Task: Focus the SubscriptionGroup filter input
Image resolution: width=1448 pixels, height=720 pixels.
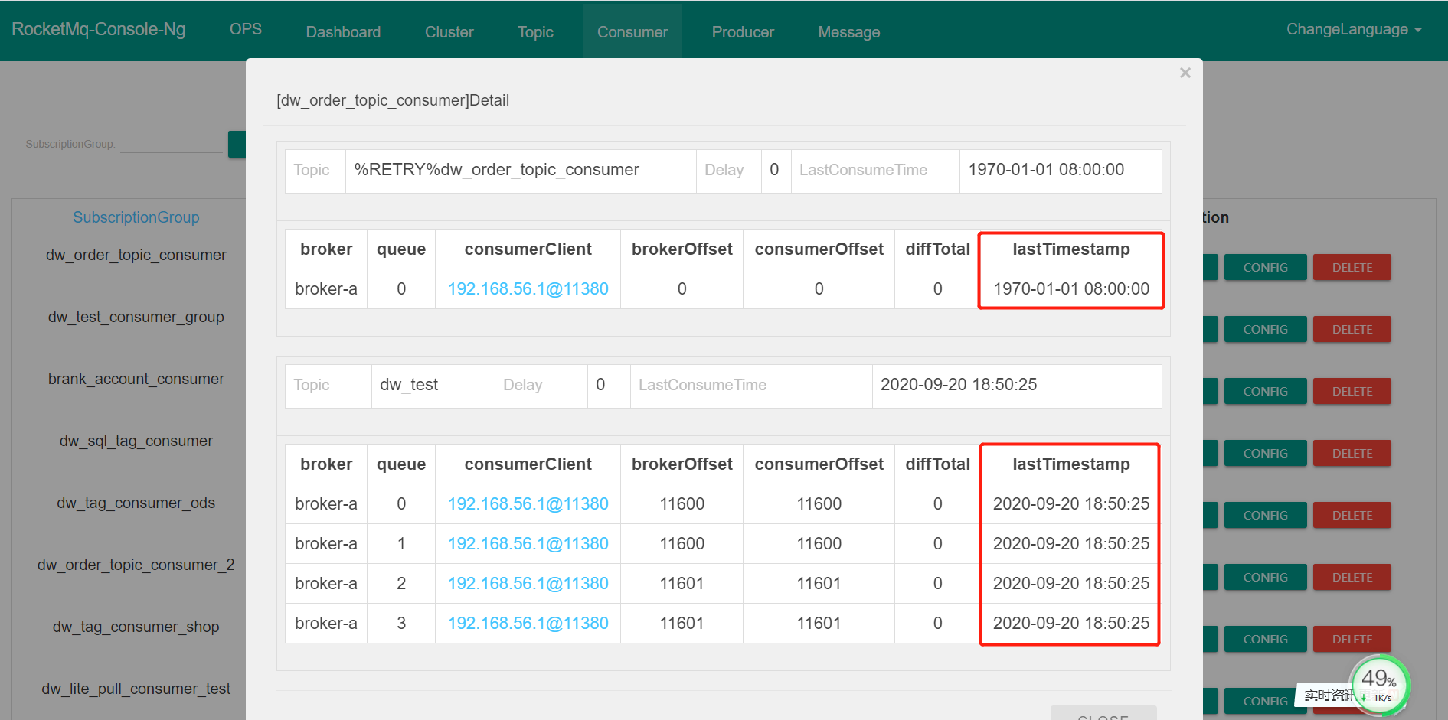Action: [171, 144]
